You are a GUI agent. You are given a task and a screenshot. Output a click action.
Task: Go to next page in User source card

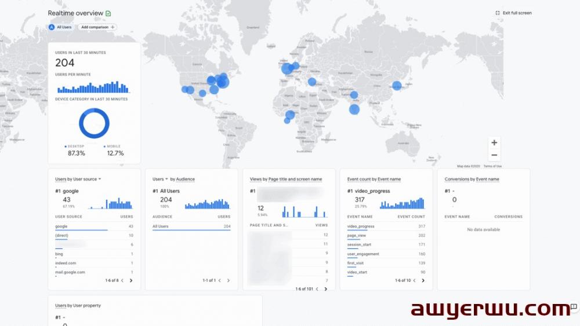coord(131,281)
